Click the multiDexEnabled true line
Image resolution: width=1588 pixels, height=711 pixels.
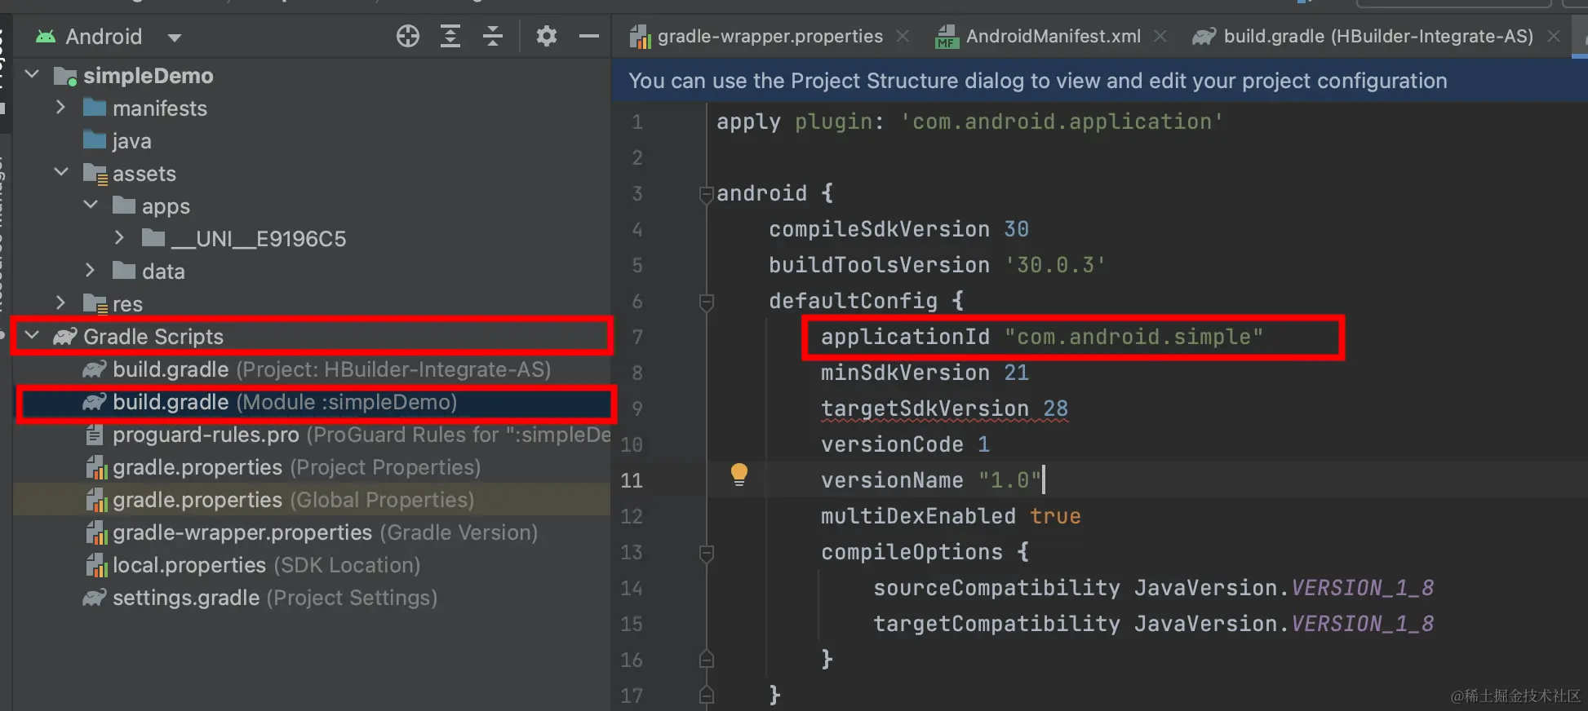[x=951, y=516]
